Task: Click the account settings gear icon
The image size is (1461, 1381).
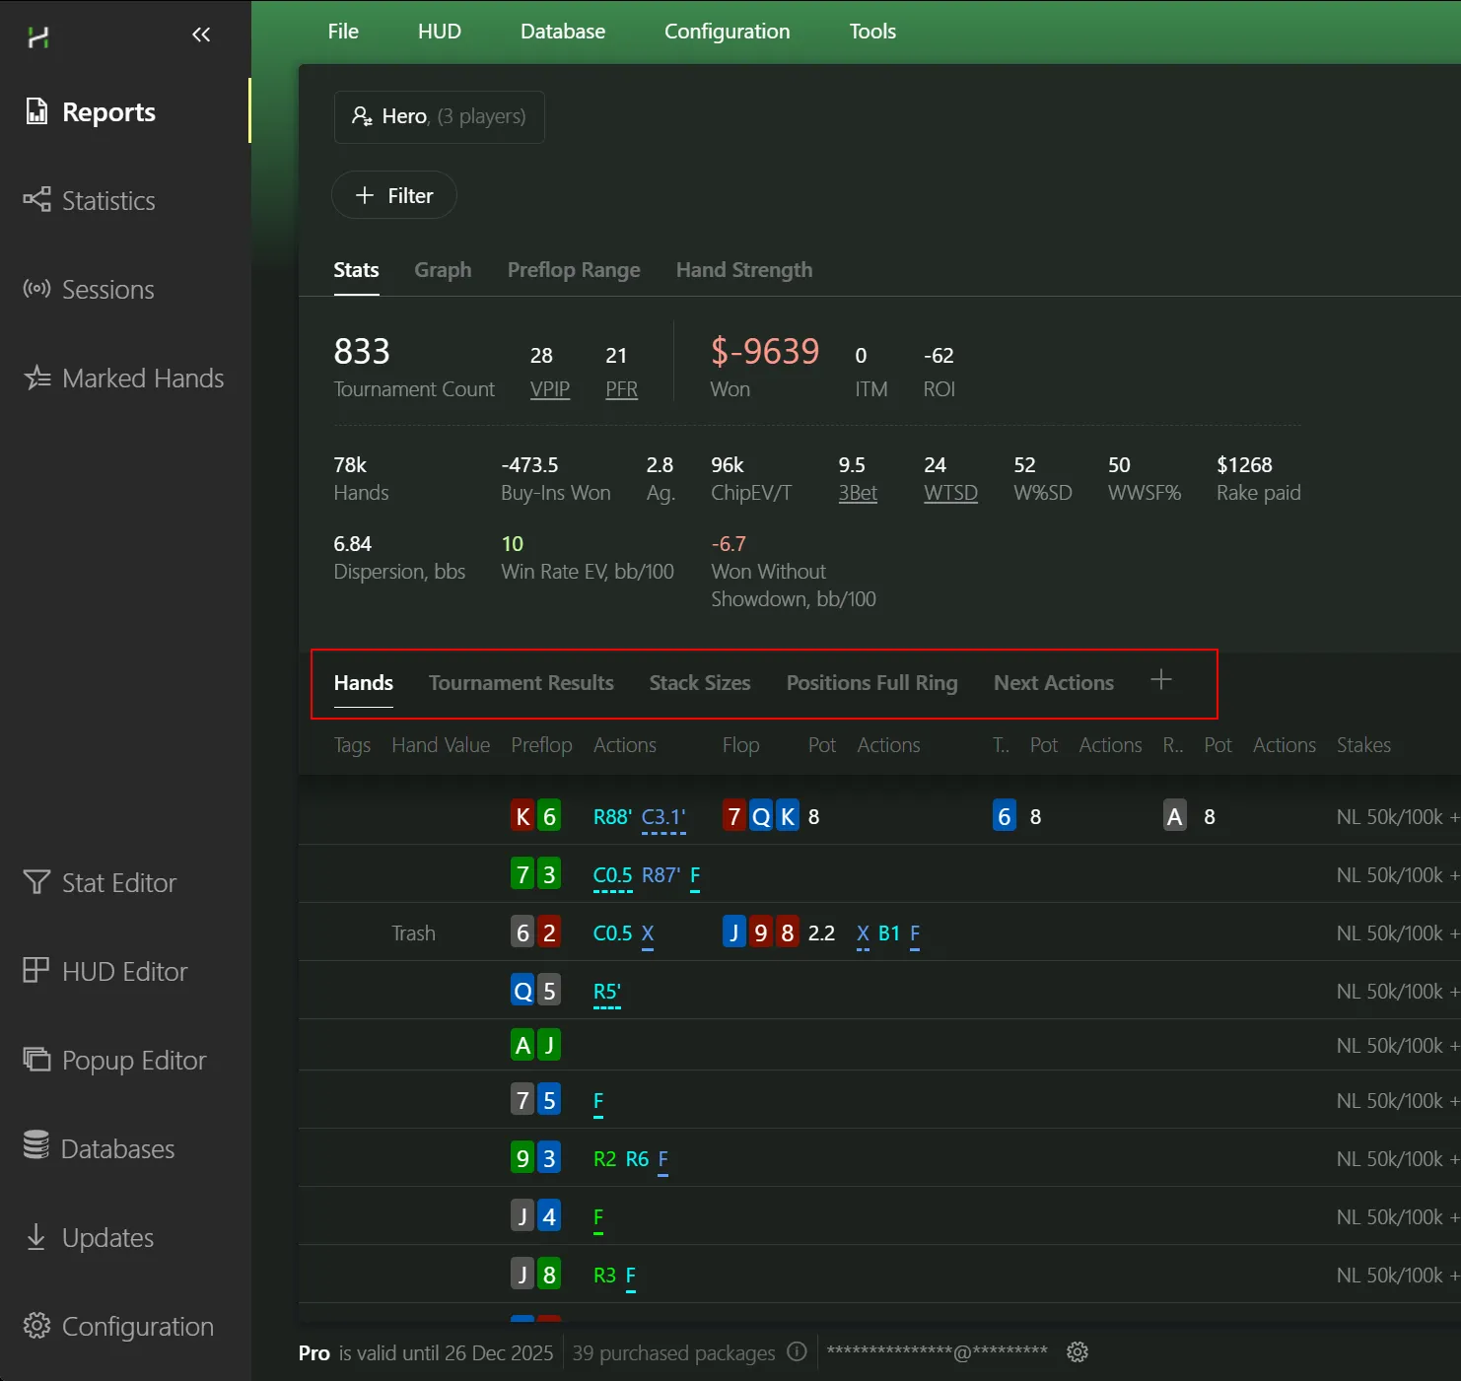Action: pyautogui.click(x=1078, y=1352)
